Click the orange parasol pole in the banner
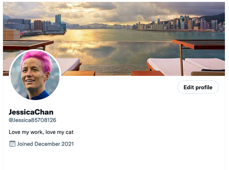 (181, 60)
